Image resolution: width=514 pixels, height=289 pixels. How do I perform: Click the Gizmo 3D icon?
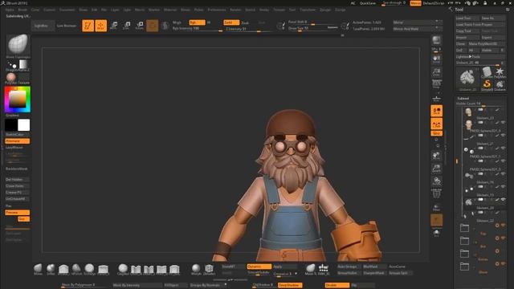pos(153,26)
